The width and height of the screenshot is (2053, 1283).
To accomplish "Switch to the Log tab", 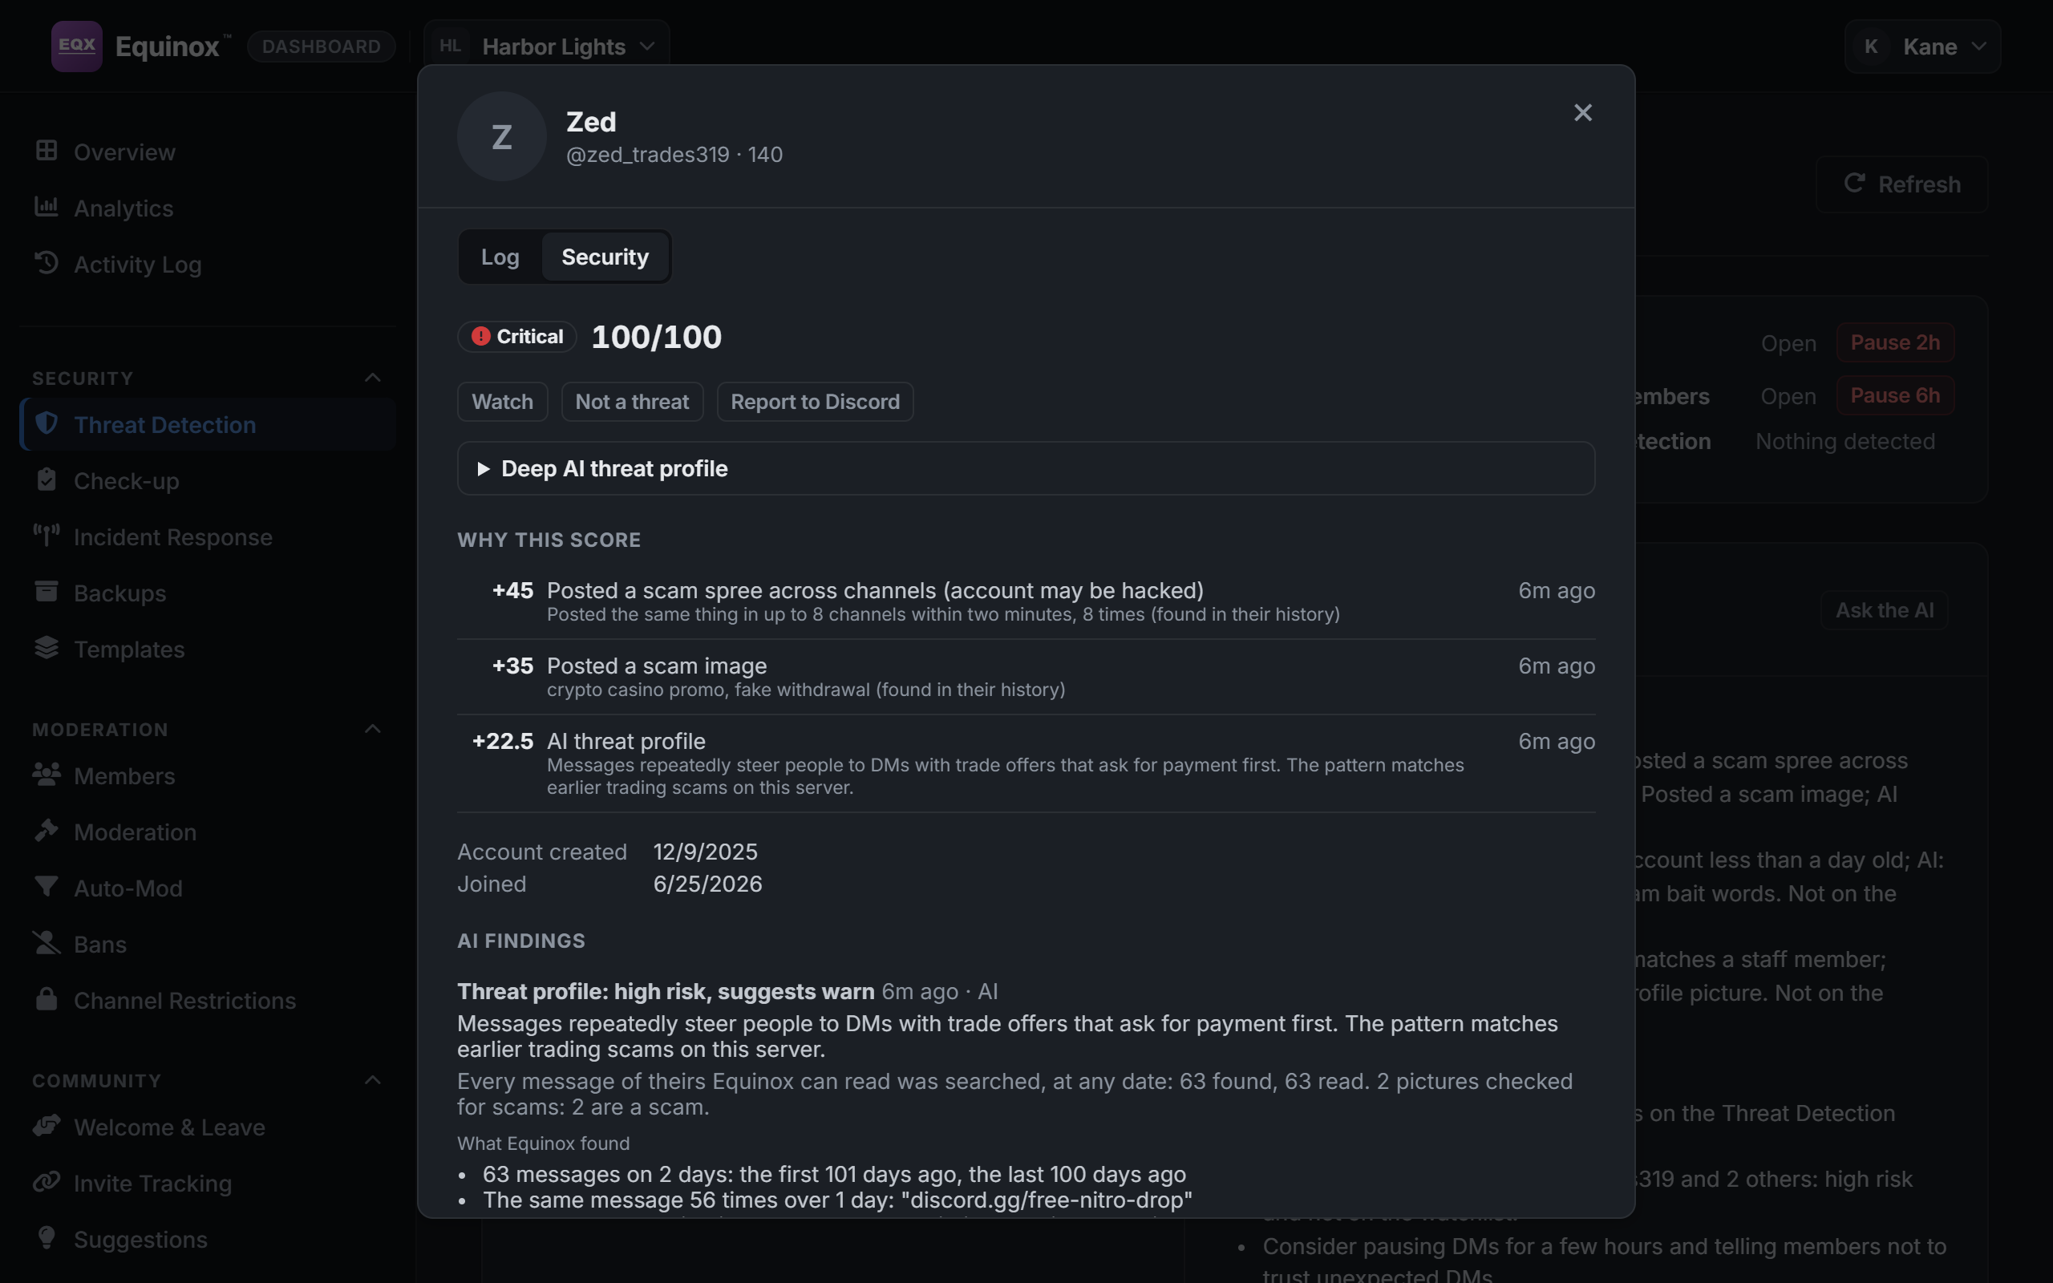I will click(x=500, y=257).
